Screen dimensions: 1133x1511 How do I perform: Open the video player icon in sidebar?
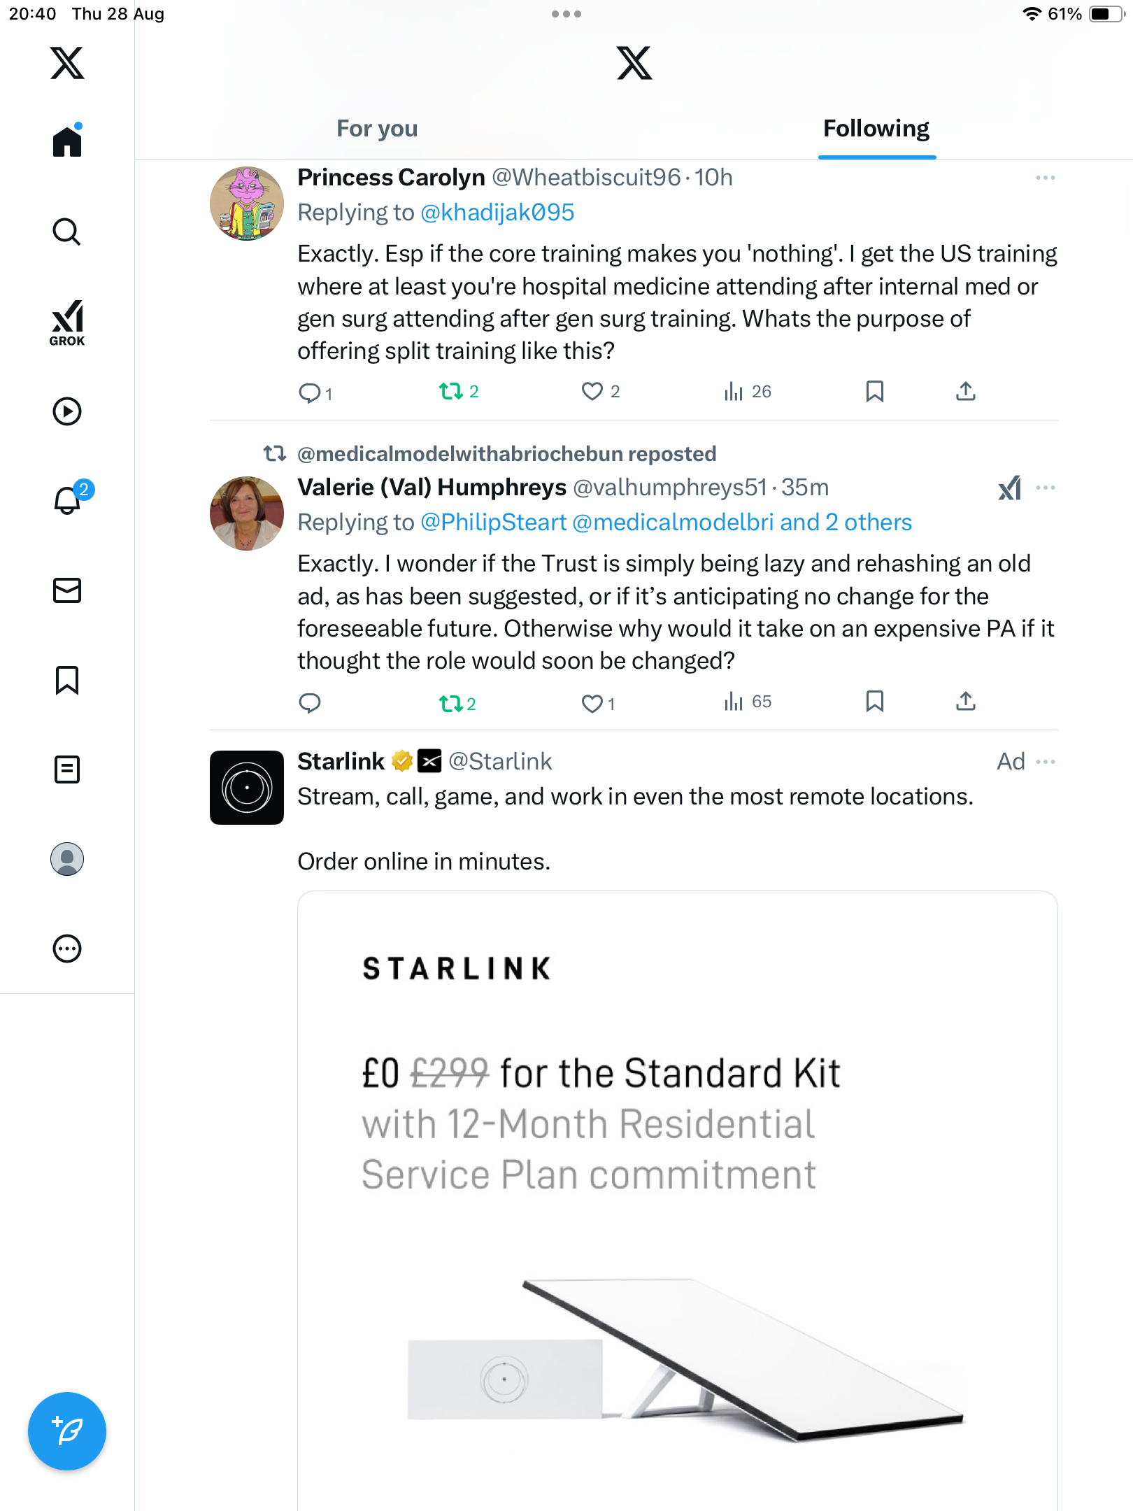click(x=67, y=411)
